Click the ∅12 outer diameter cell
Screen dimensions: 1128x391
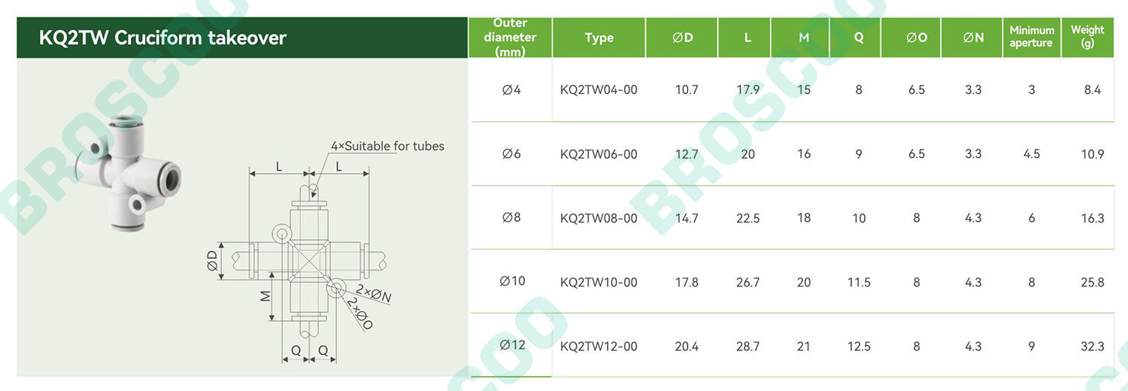click(x=512, y=345)
